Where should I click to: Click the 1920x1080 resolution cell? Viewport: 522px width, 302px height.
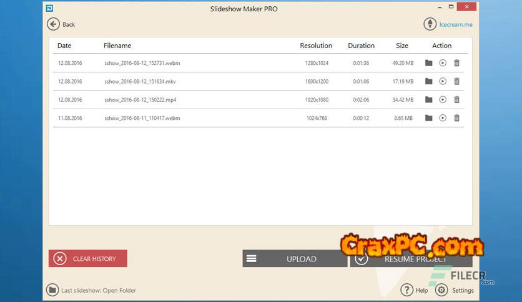317,100
